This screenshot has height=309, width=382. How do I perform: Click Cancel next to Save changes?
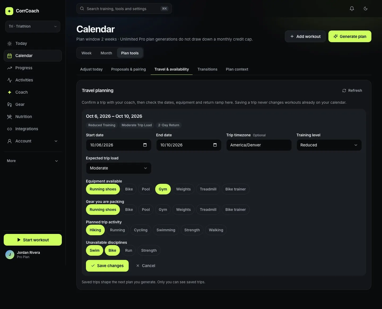pyautogui.click(x=146, y=266)
